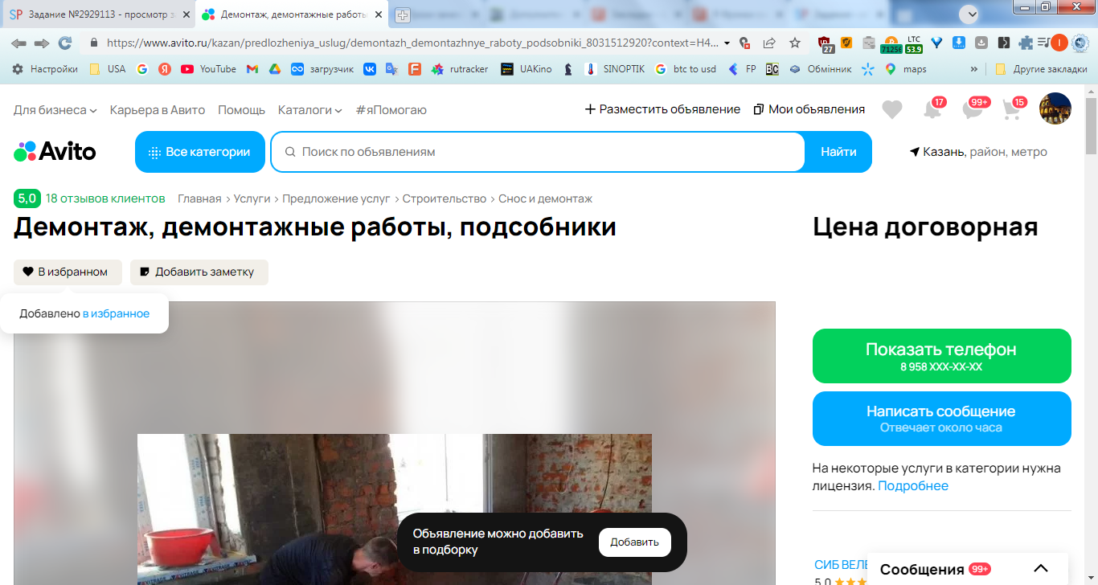Open the shopping cart with 15 badge
Viewport: 1098px width, 585px height.
pos(1013,109)
